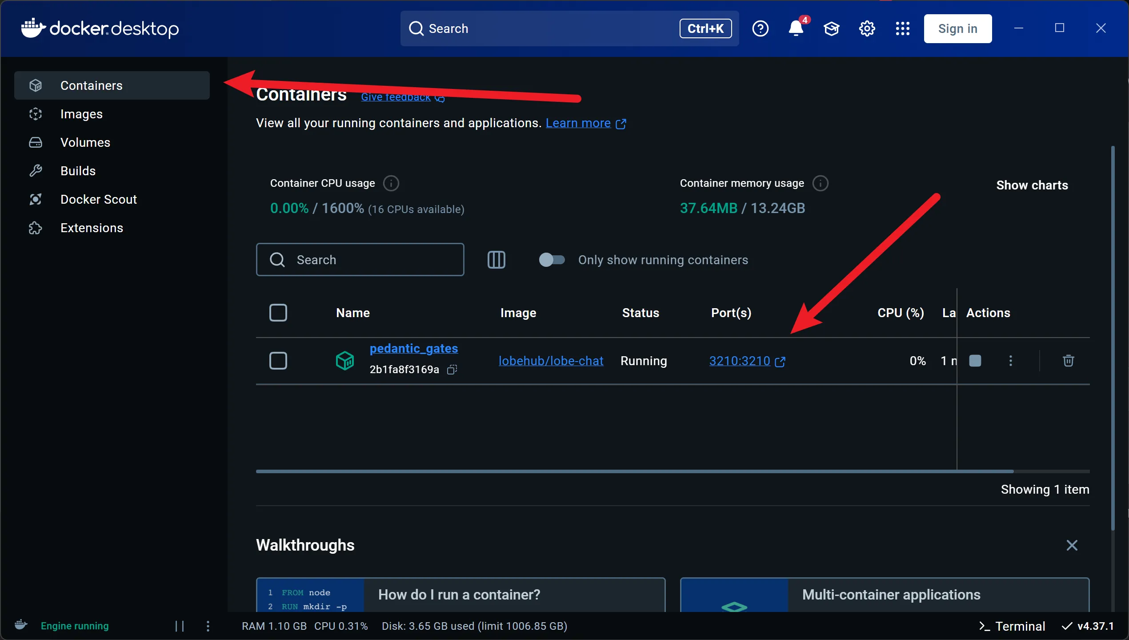The height and width of the screenshot is (640, 1129).
Task: Check the pedantic_gates row checkbox
Action: [x=278, y=361]
